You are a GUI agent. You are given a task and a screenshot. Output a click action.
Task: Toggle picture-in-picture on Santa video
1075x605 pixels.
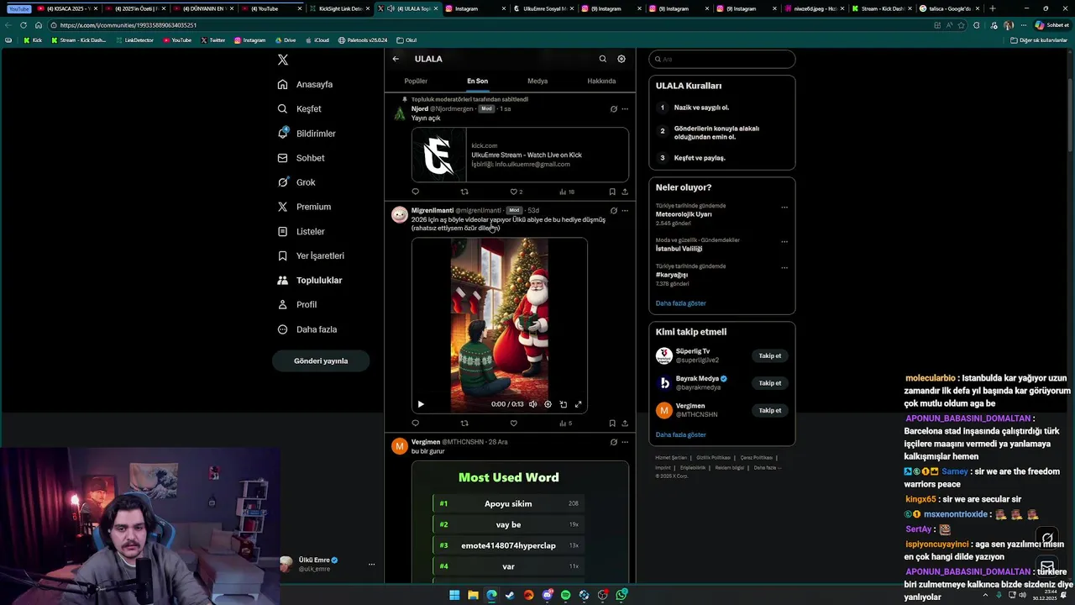click(563, 404)
